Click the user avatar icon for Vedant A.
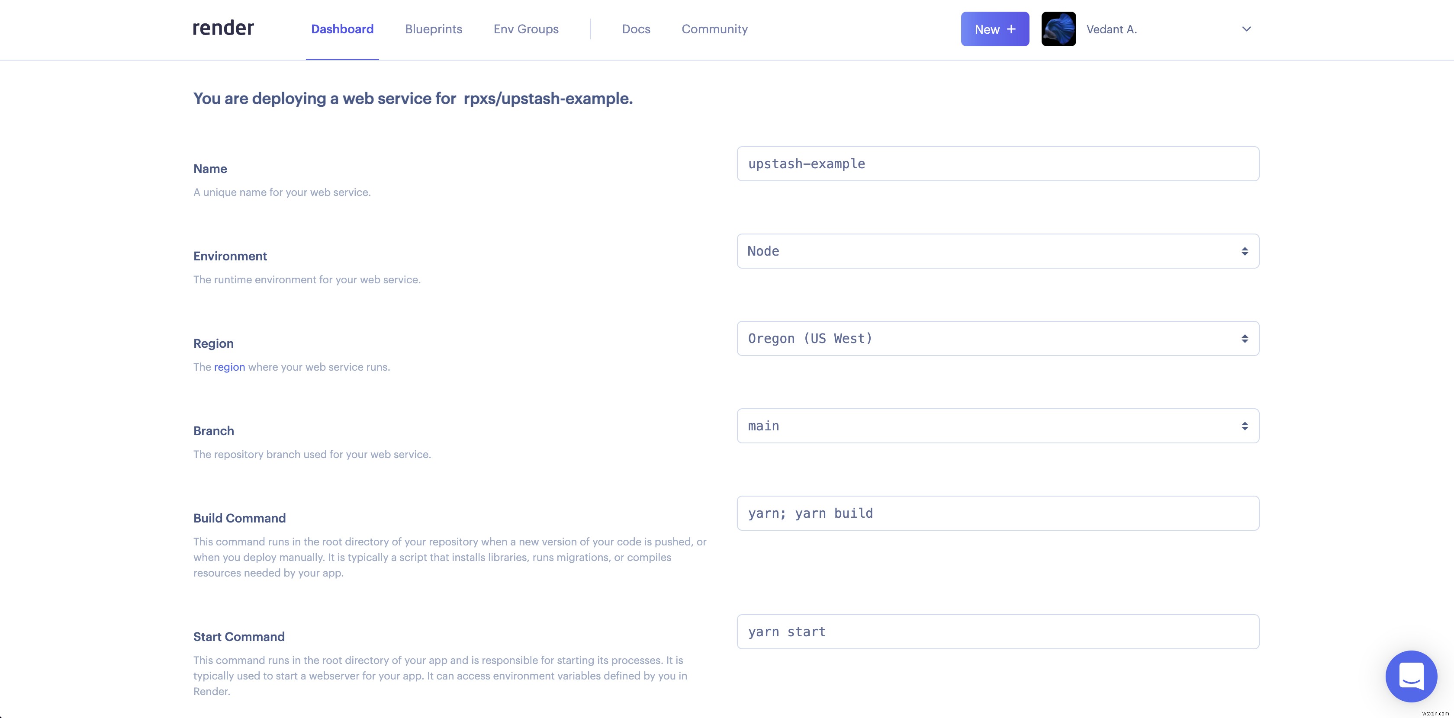Viewport: 1454px width, 718px height. tap(1059, 29)
